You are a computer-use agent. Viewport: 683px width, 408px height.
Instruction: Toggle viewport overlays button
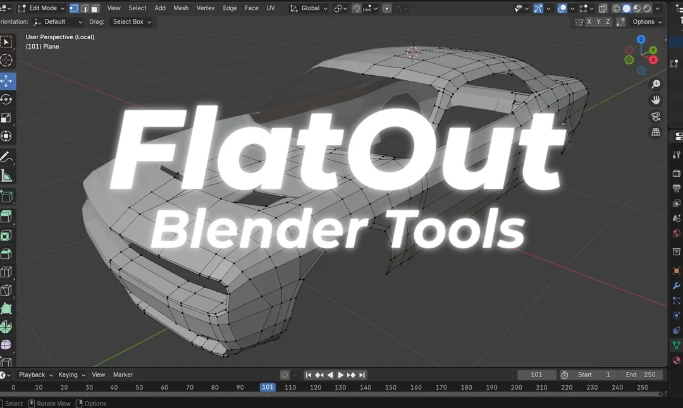[562, 8]
